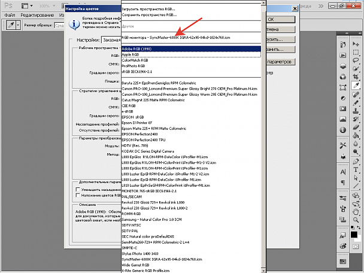The height and width of the screenshot is (273, 364).
Task: Select the Pen tool
Action: point(356,161)
